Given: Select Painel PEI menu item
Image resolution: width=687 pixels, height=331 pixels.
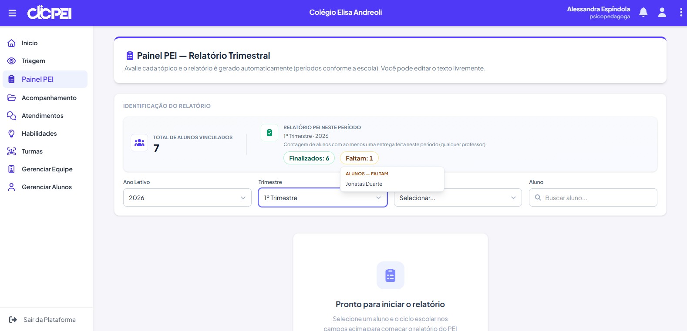Looking at the screenshot, I should [x=45, y=79].
